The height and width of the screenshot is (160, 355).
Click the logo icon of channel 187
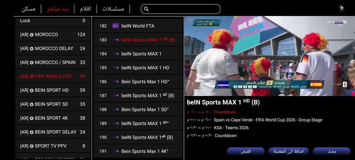[116, 95]
